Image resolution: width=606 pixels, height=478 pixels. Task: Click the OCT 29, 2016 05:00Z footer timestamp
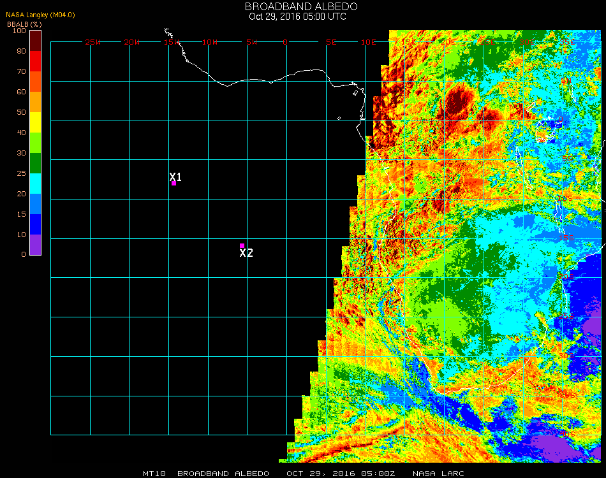coord(341,474)
